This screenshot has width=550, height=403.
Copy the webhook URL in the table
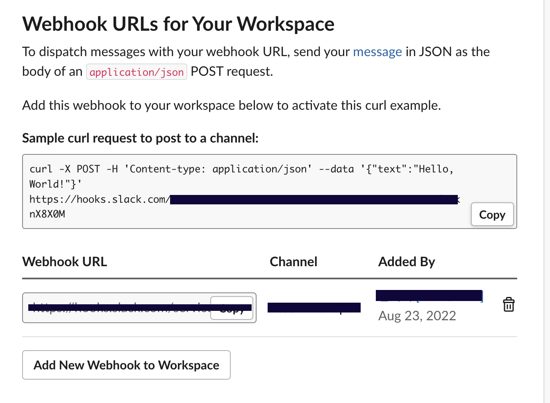pos(232,308)
